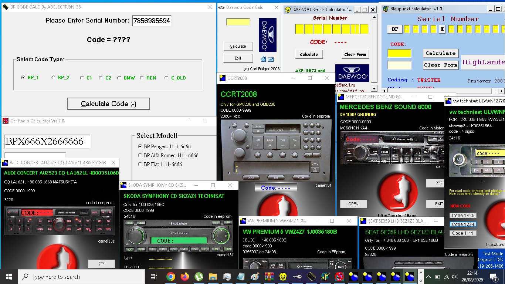Open uTorrent from the taskbar
Screen dimensions: 505x284
[x=199, y=277]
